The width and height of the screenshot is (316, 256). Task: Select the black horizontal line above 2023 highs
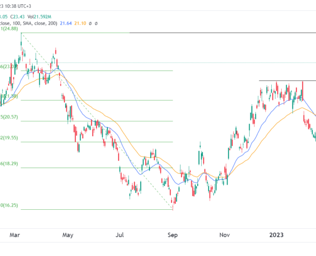click(288, 80)
